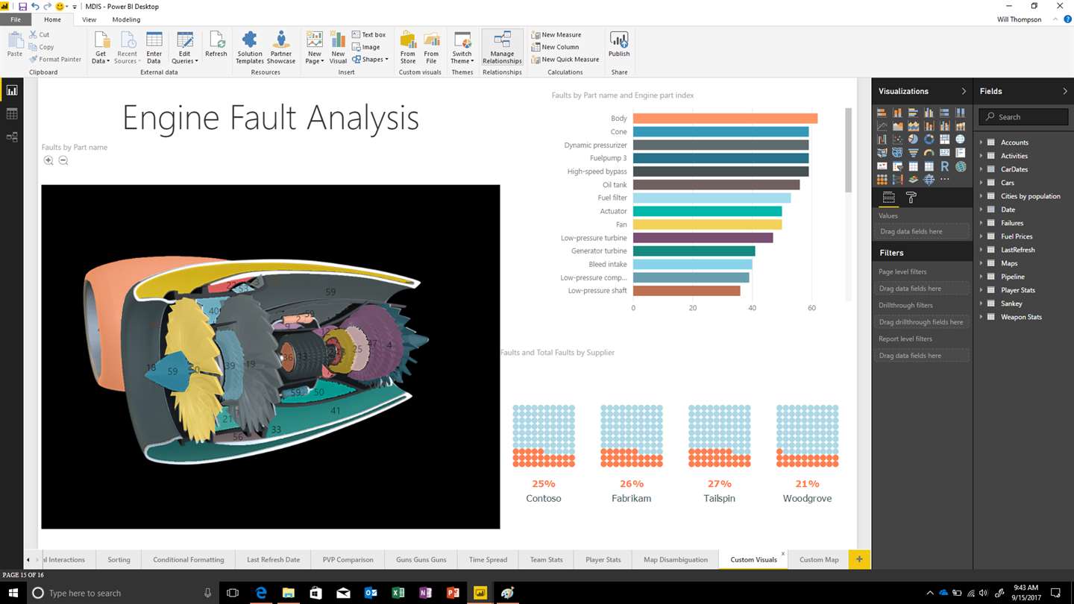
Task: Create a New Quick Measure
Action: (565, 60)
